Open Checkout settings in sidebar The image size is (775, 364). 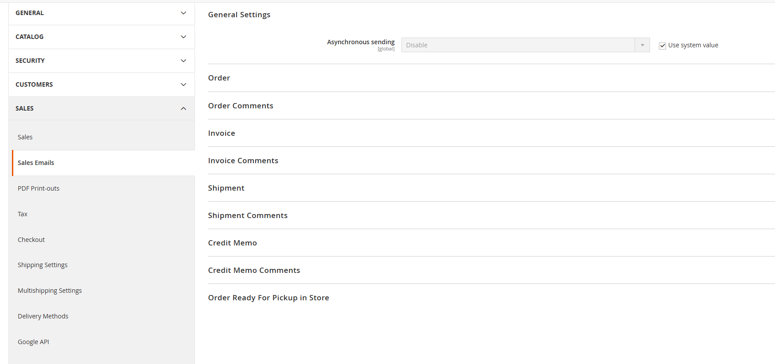pos(31,240)
